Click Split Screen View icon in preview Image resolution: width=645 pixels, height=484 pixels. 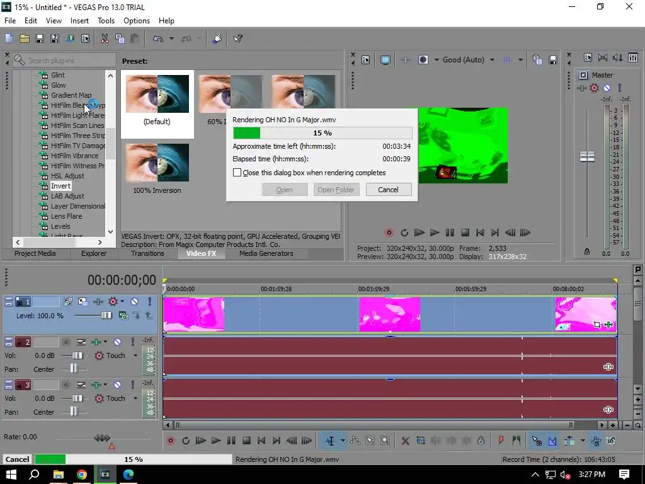point(423,60)
